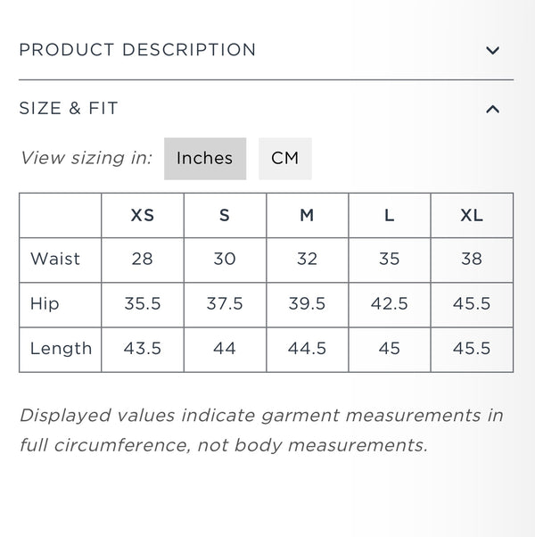Select the M column header
The width and height of the screenshot is (535, 537).
307,215
